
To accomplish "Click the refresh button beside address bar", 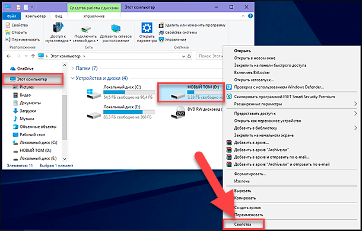I will [x=189, y=56].
